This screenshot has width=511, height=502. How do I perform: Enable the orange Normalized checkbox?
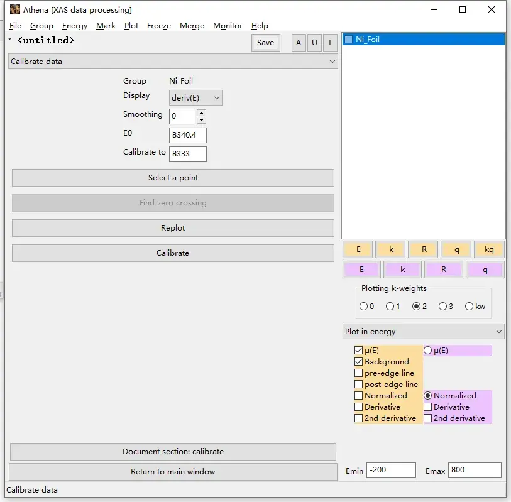click(x=358, y=395)
